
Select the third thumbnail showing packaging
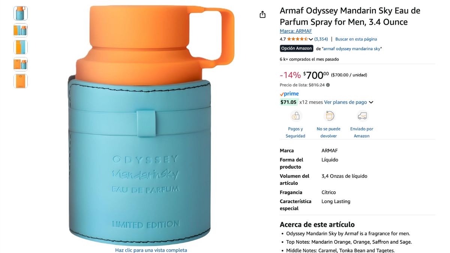tap(21, 47)
